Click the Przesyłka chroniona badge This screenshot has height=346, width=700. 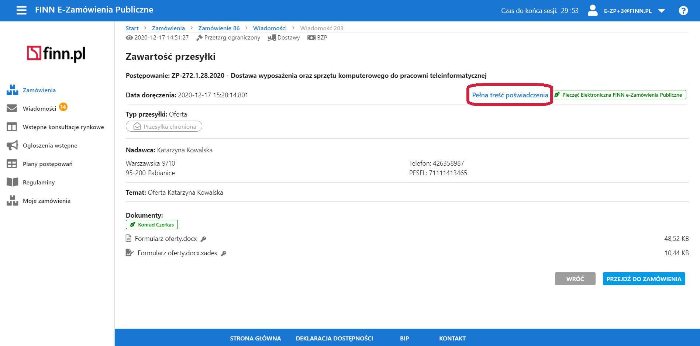click(164, 126)
